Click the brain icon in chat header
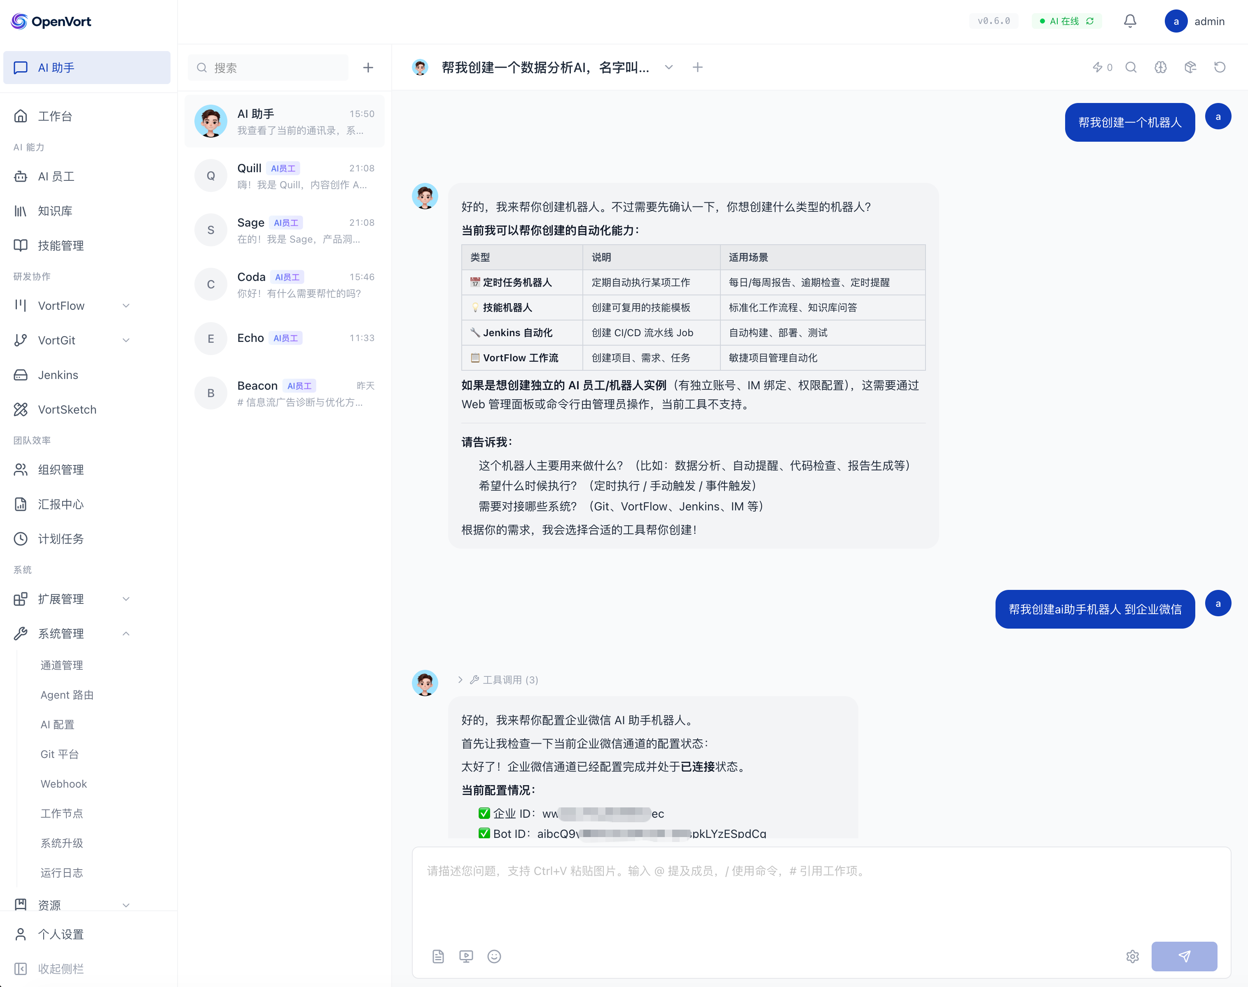The image size is (1248, 987). 1160,68
